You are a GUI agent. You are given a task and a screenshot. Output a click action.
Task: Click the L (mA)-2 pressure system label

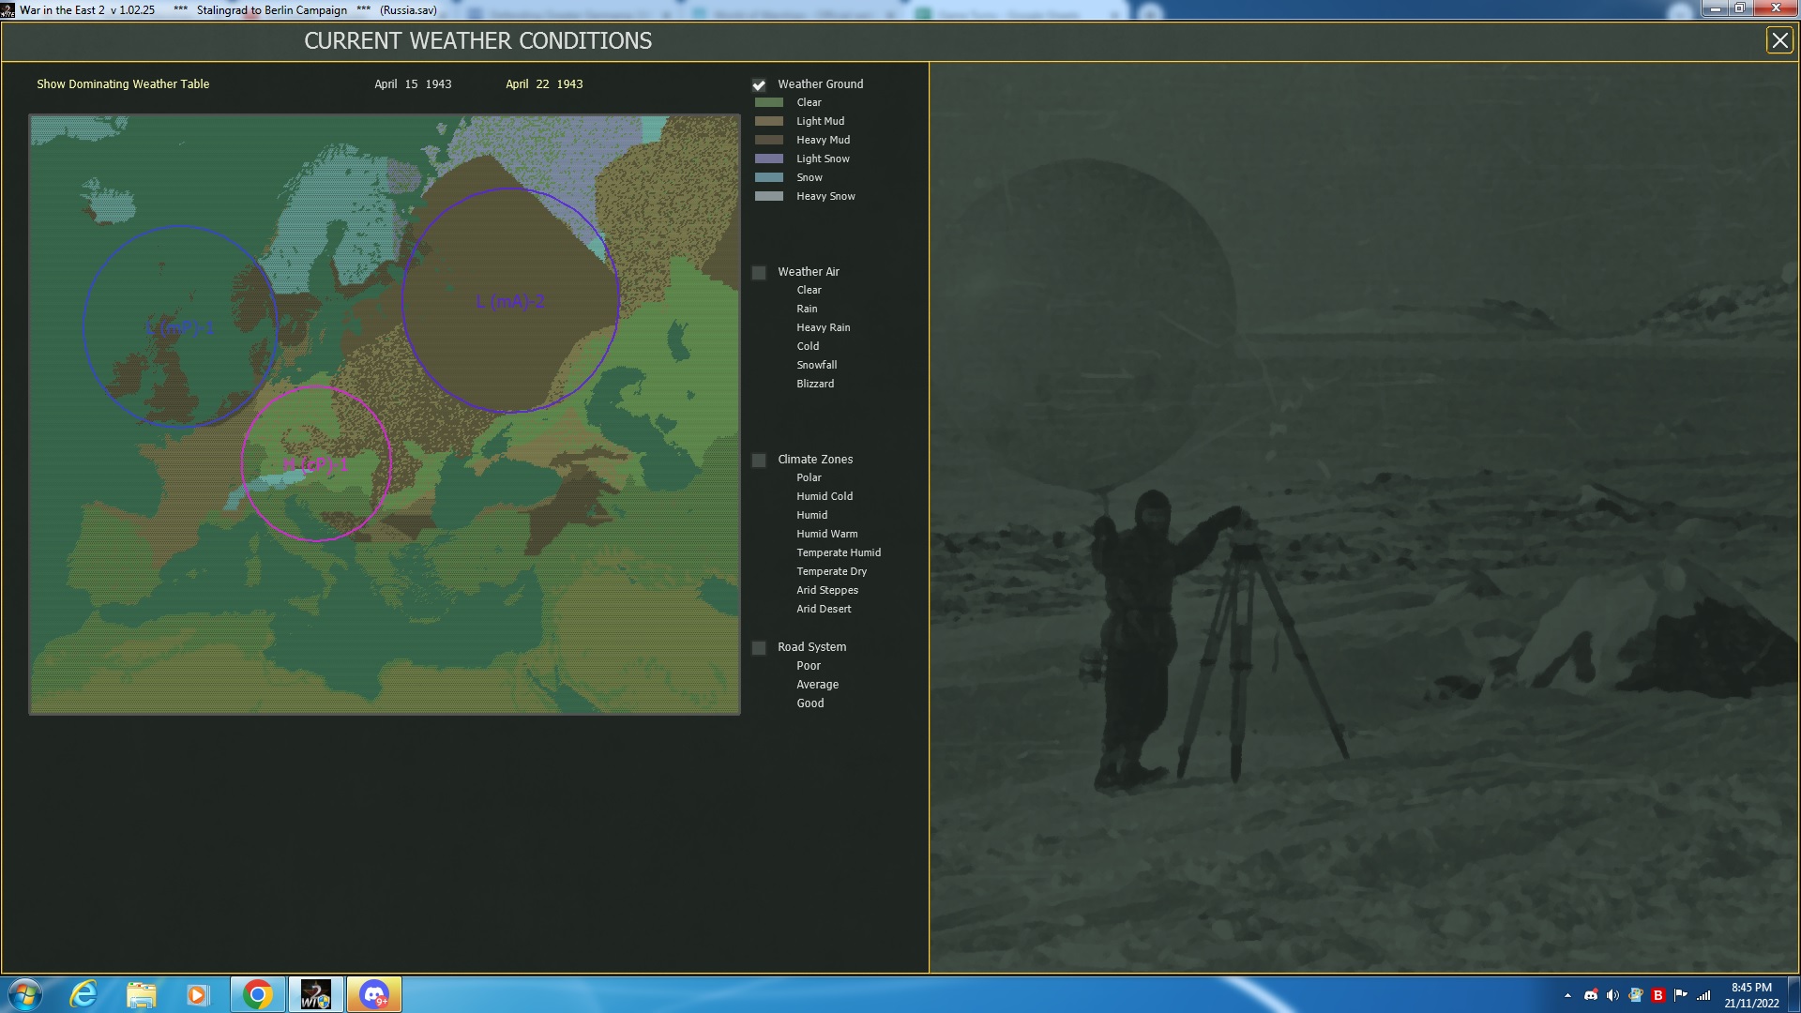click(510, 302)
